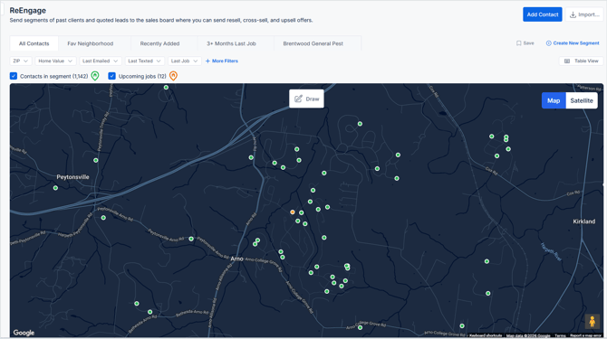The height and width of the screenshot is (339, 607).
Task: Click the Google logo on the map
Action: pos(24,333)
